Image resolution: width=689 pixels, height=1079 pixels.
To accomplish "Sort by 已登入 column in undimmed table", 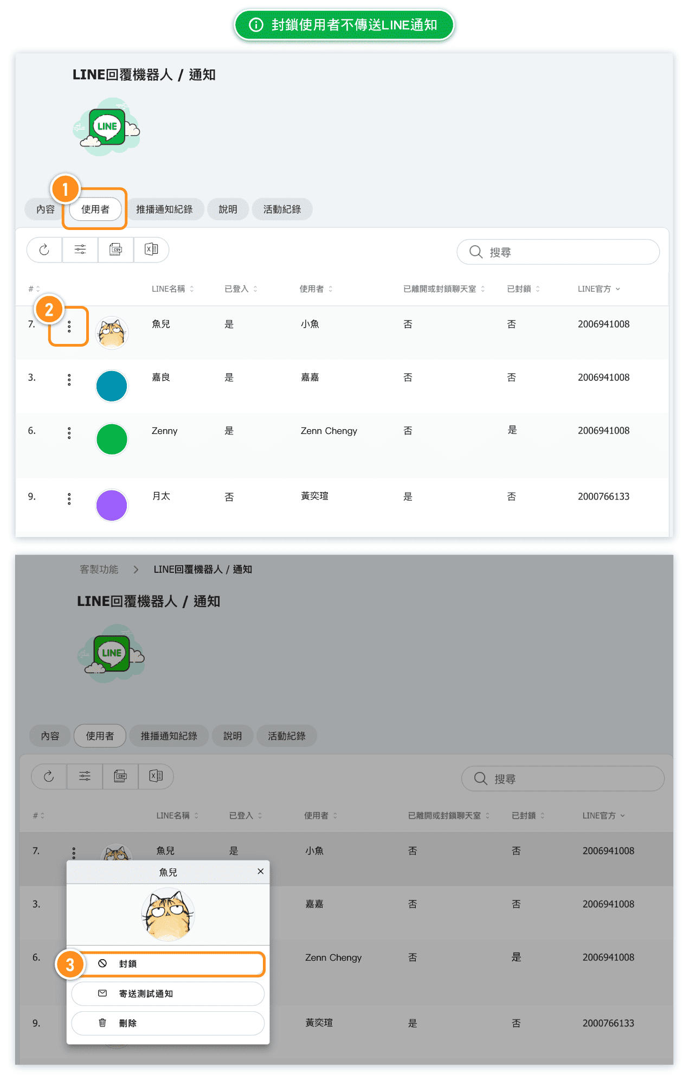I will 255,289.
